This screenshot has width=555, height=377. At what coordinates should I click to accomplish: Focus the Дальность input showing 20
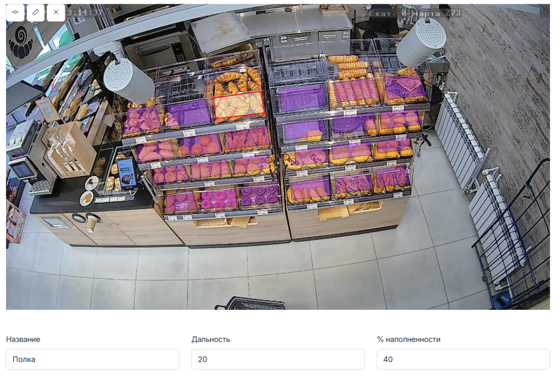point(278,359)
